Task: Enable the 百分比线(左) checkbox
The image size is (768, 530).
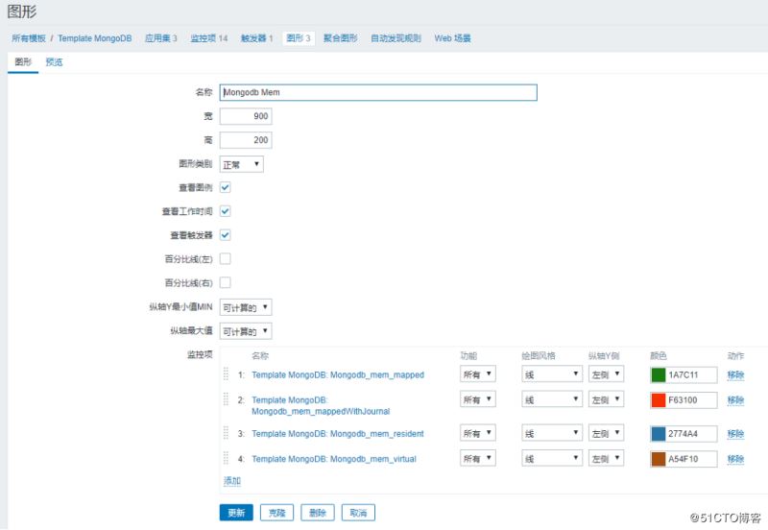Action: coord(226,258)
